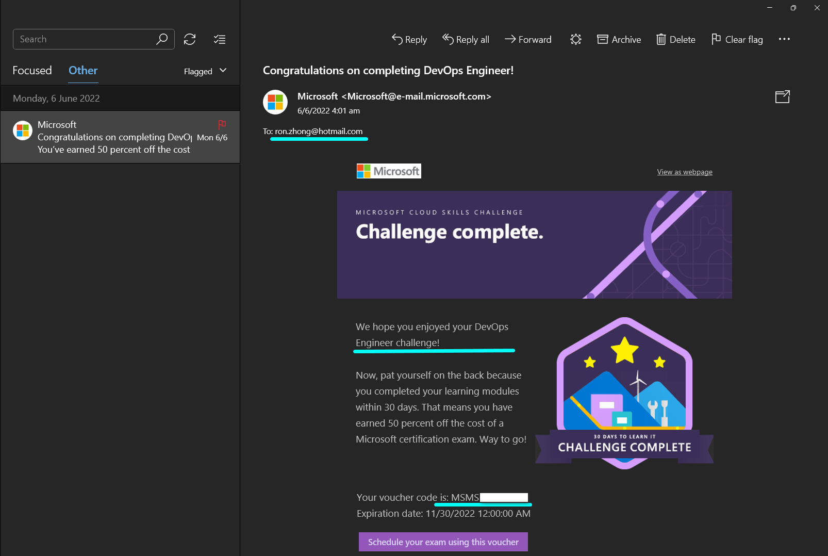This screenshot has width=828, height=556.
Task: Switch to the Other inbox tab
Action: [x=82, y=70]
